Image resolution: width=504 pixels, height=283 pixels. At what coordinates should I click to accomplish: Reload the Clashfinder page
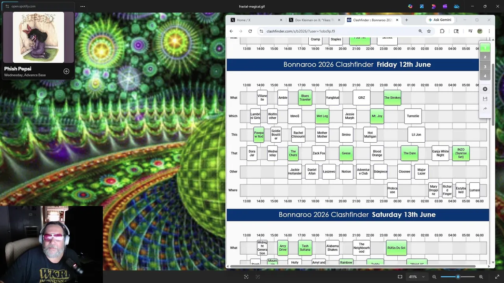[x=250, y=31]
